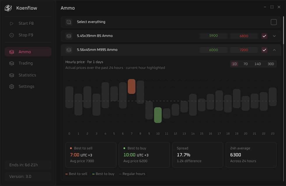Open Statistics via its sidebar icon
The width and height of the screenshot is (286, 186).
12,75
